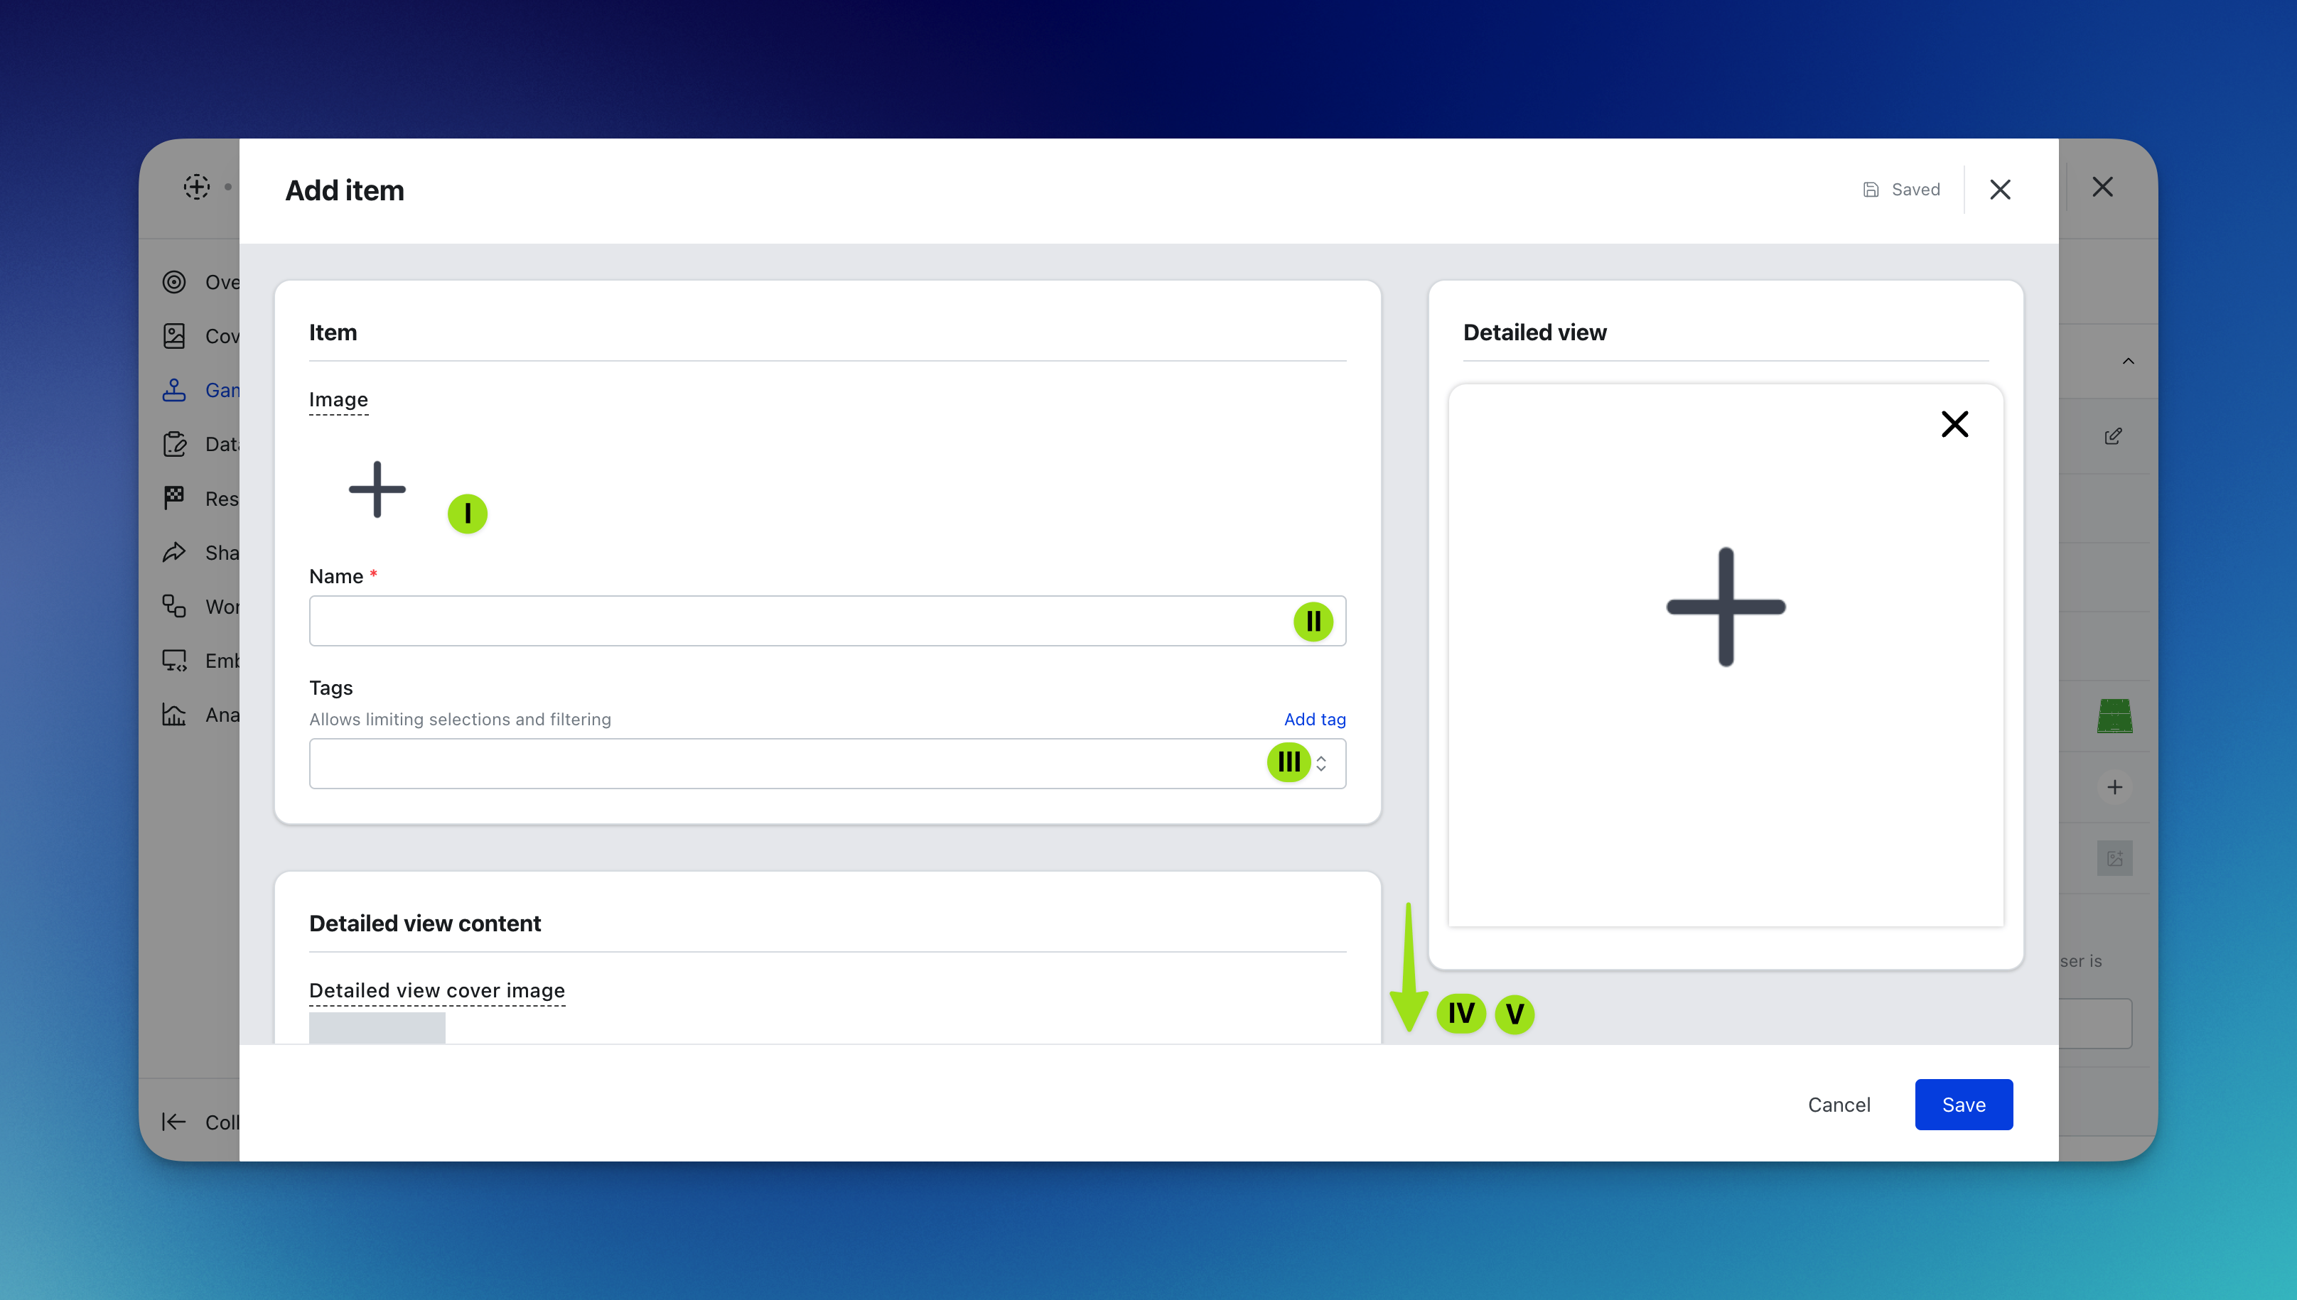Open the Share arrow icon
Viewport: 2297px width, 1300px height.
174,553
